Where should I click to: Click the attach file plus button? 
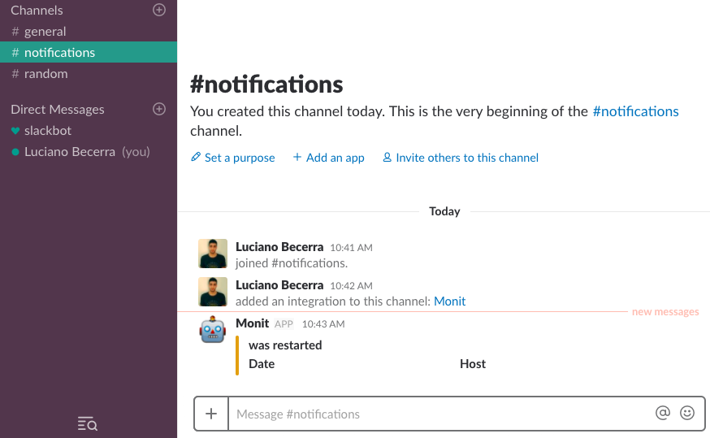tap(211, 414)
